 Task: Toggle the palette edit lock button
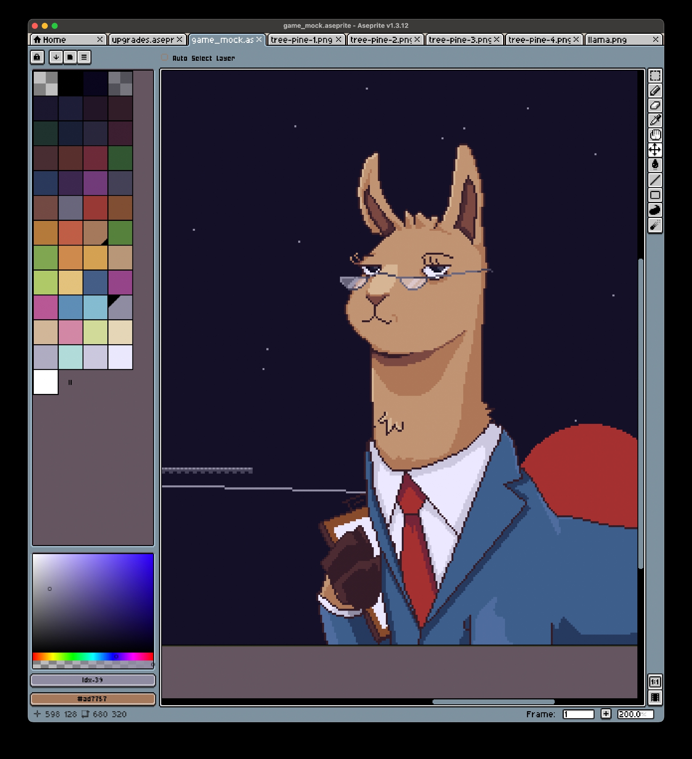click(37, 57)
